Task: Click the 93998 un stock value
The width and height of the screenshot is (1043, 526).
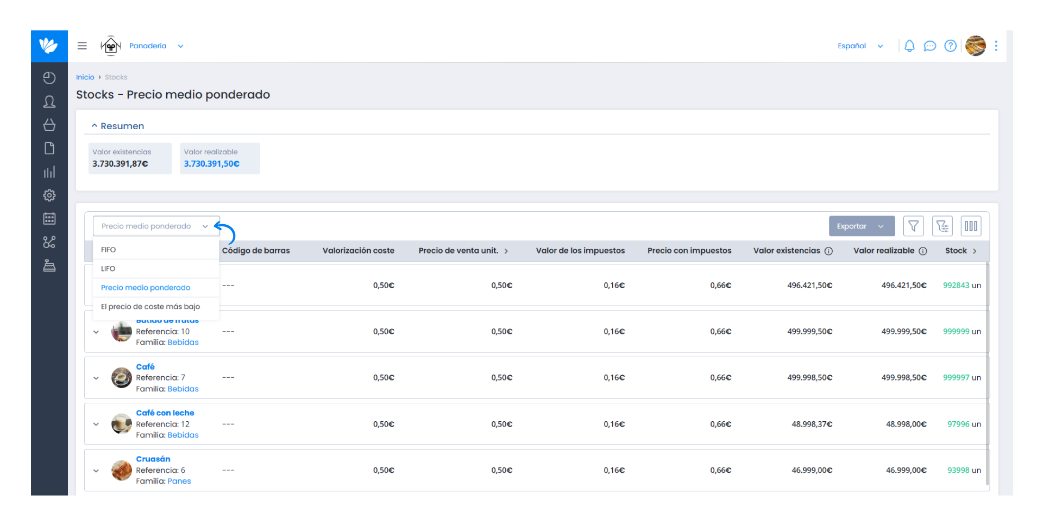Action: (964, 471)
